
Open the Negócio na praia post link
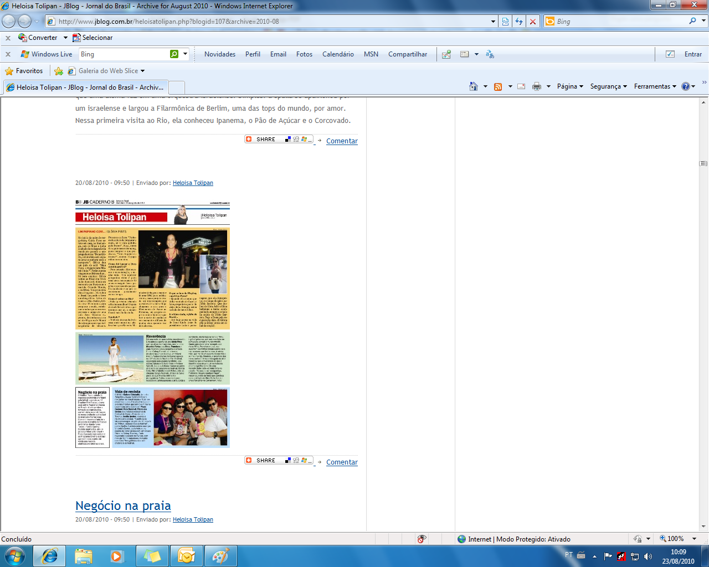[x=123, y=506]
